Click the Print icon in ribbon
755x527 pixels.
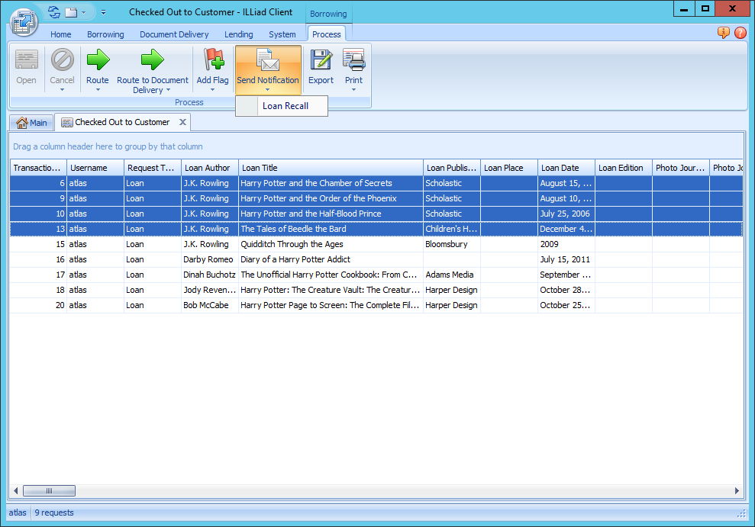(353, 60)
